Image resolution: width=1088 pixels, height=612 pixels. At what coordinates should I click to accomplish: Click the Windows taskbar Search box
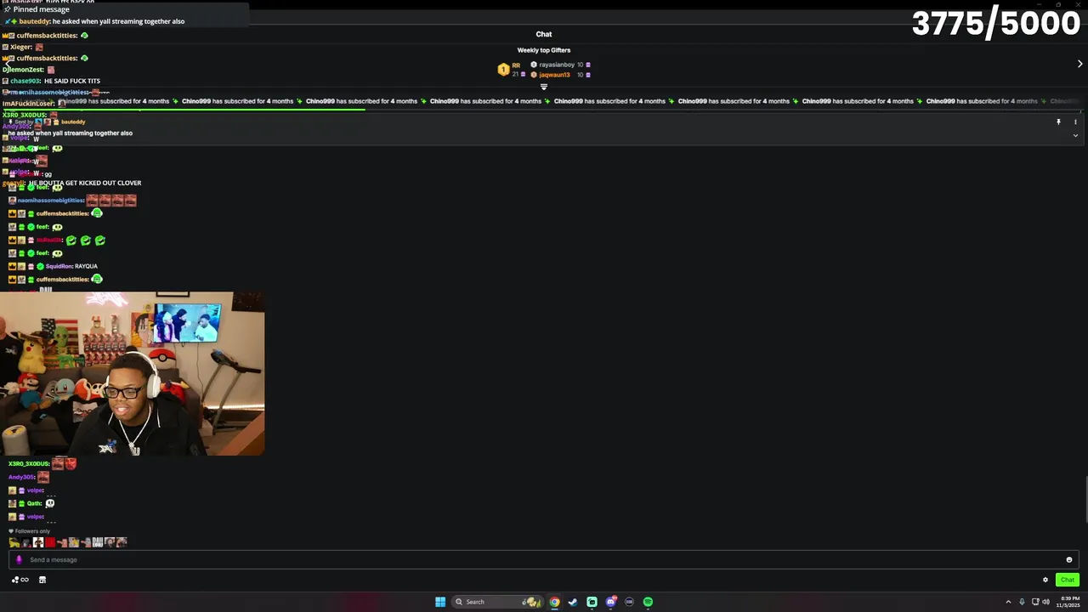click(x=498, y=602)
